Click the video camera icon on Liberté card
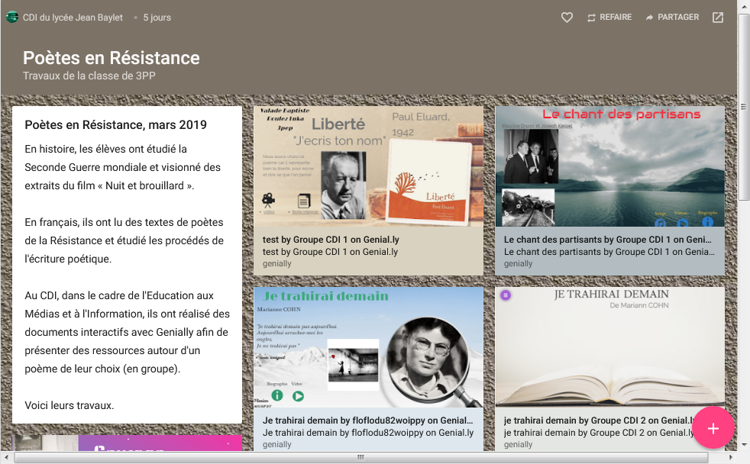The image size is (750, 464). click(269, 200)
